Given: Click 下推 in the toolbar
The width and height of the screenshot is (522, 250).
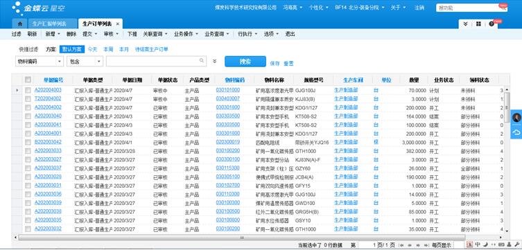Looking at the screenshot, I should pos(132,34).
